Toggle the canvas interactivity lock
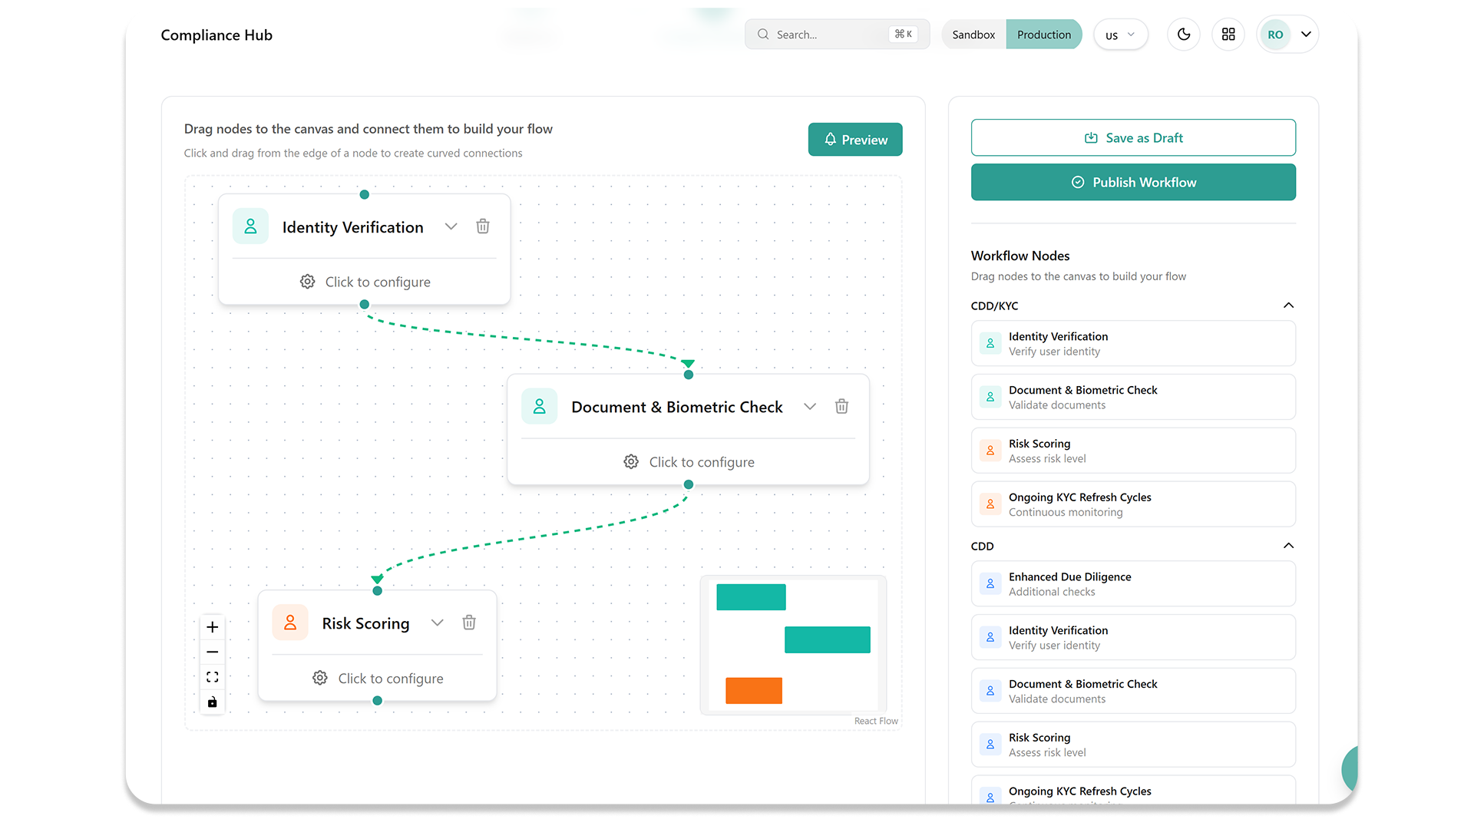1474x829 pixels. coord(213,702)
